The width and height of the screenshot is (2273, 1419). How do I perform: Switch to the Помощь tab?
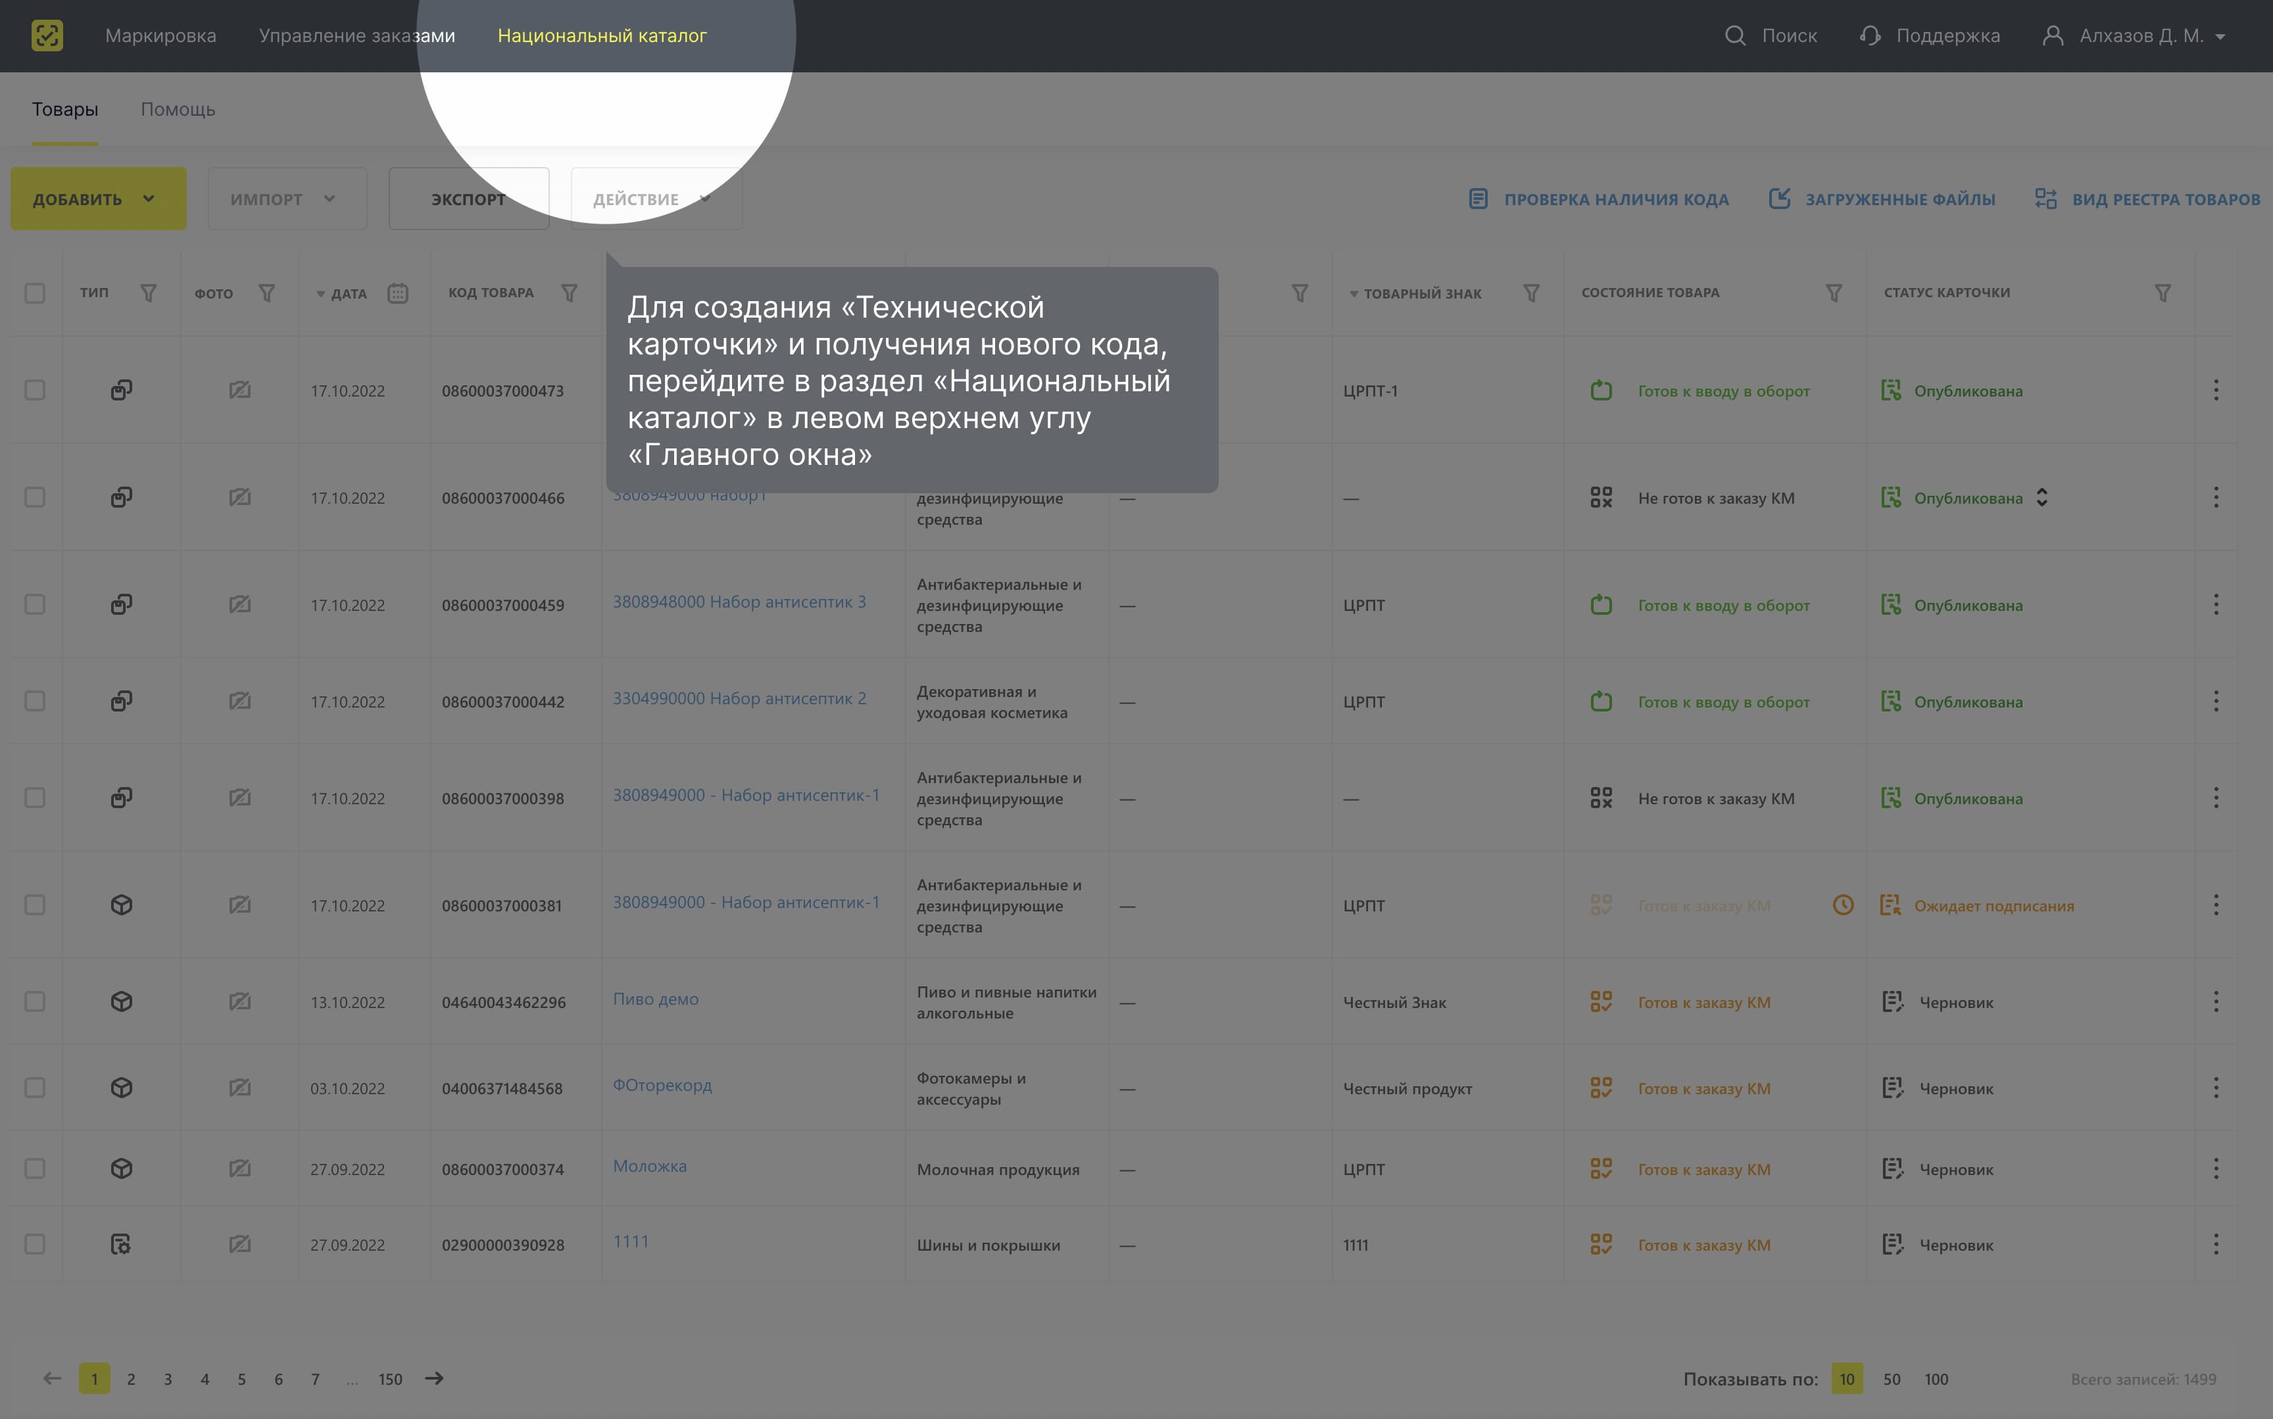tap(178, 109)
